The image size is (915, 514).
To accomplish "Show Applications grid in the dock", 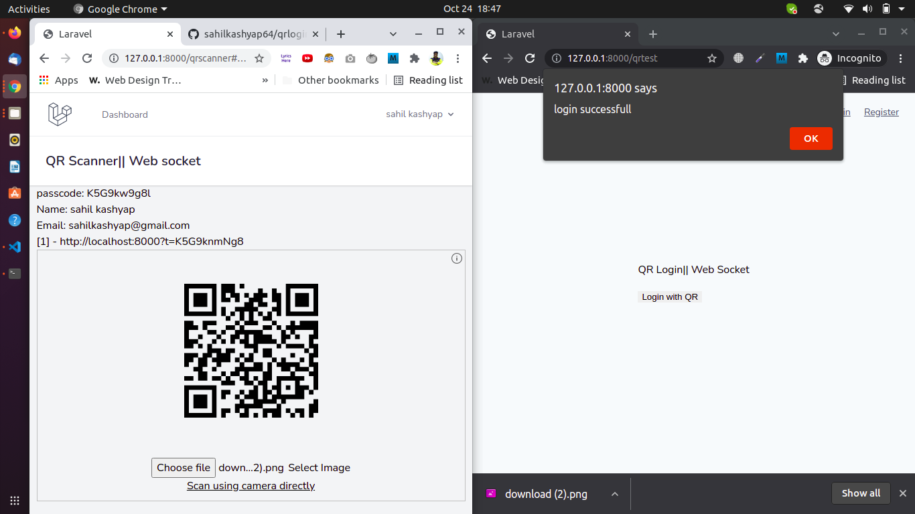I will click(15, 500).
